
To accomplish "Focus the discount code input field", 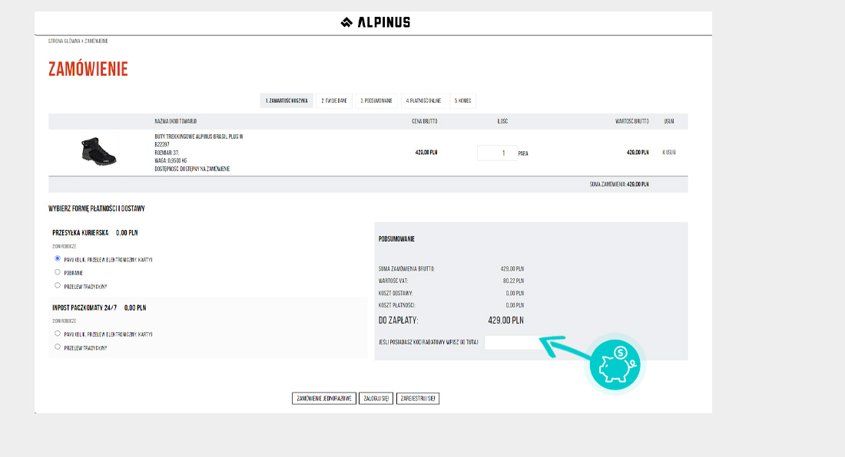I will click(513, 342).
